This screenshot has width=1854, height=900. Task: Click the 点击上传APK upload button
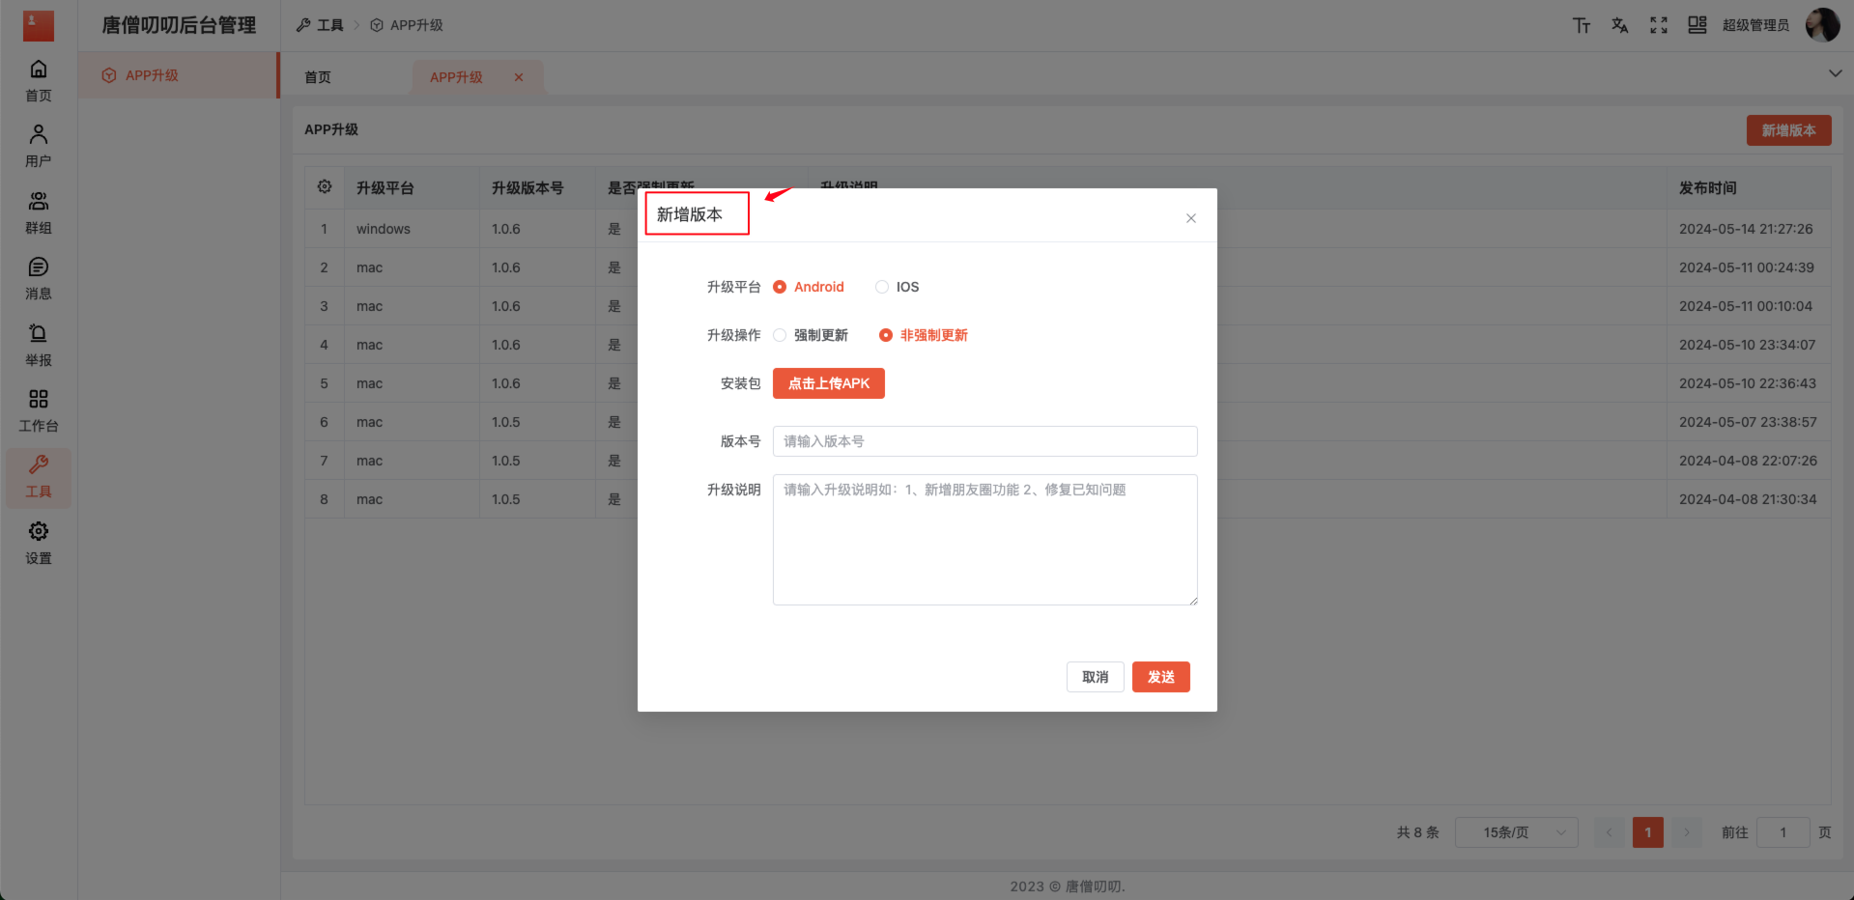click(828, 382)
